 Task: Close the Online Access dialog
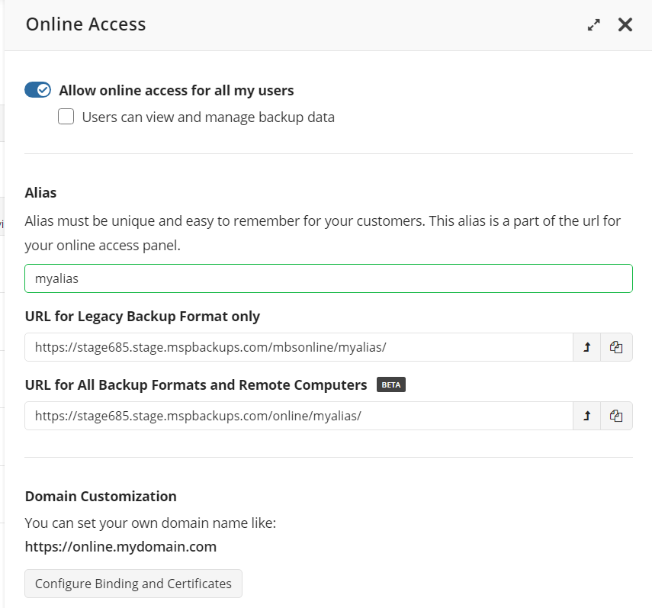coord(625,24)
